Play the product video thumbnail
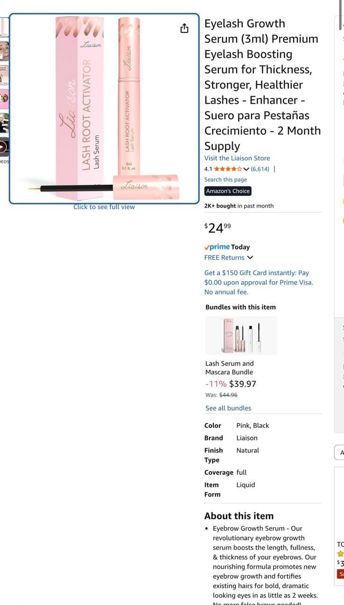Image resolution: width=344 pixels, height=605 pixels. [x=4, y=147]
